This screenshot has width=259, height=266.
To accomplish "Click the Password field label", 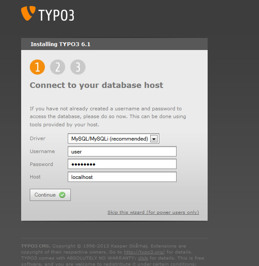I will (x=41, y=164).
